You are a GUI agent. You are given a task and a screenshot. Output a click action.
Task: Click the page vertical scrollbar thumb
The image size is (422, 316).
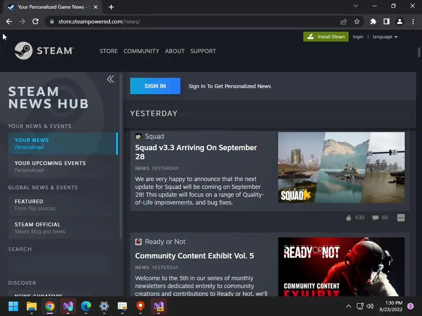[x=419, y=52]
